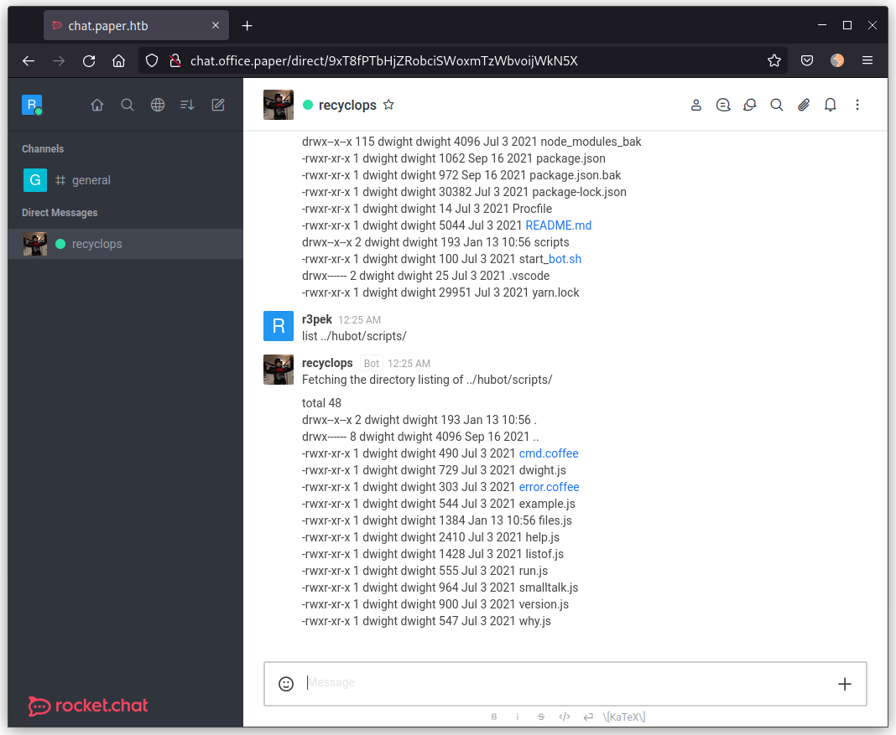Show user details with the person icon
This screenshot has width=896, height=735.
click(x=695, y=104)
